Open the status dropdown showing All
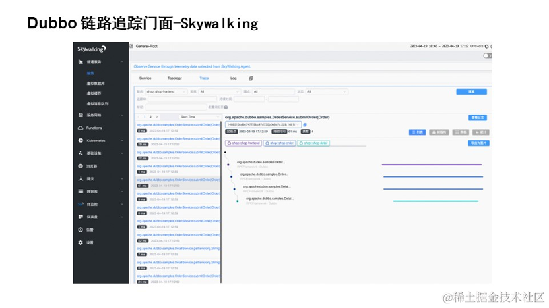This screenshot has height=308, width=549. coord(327,92)
